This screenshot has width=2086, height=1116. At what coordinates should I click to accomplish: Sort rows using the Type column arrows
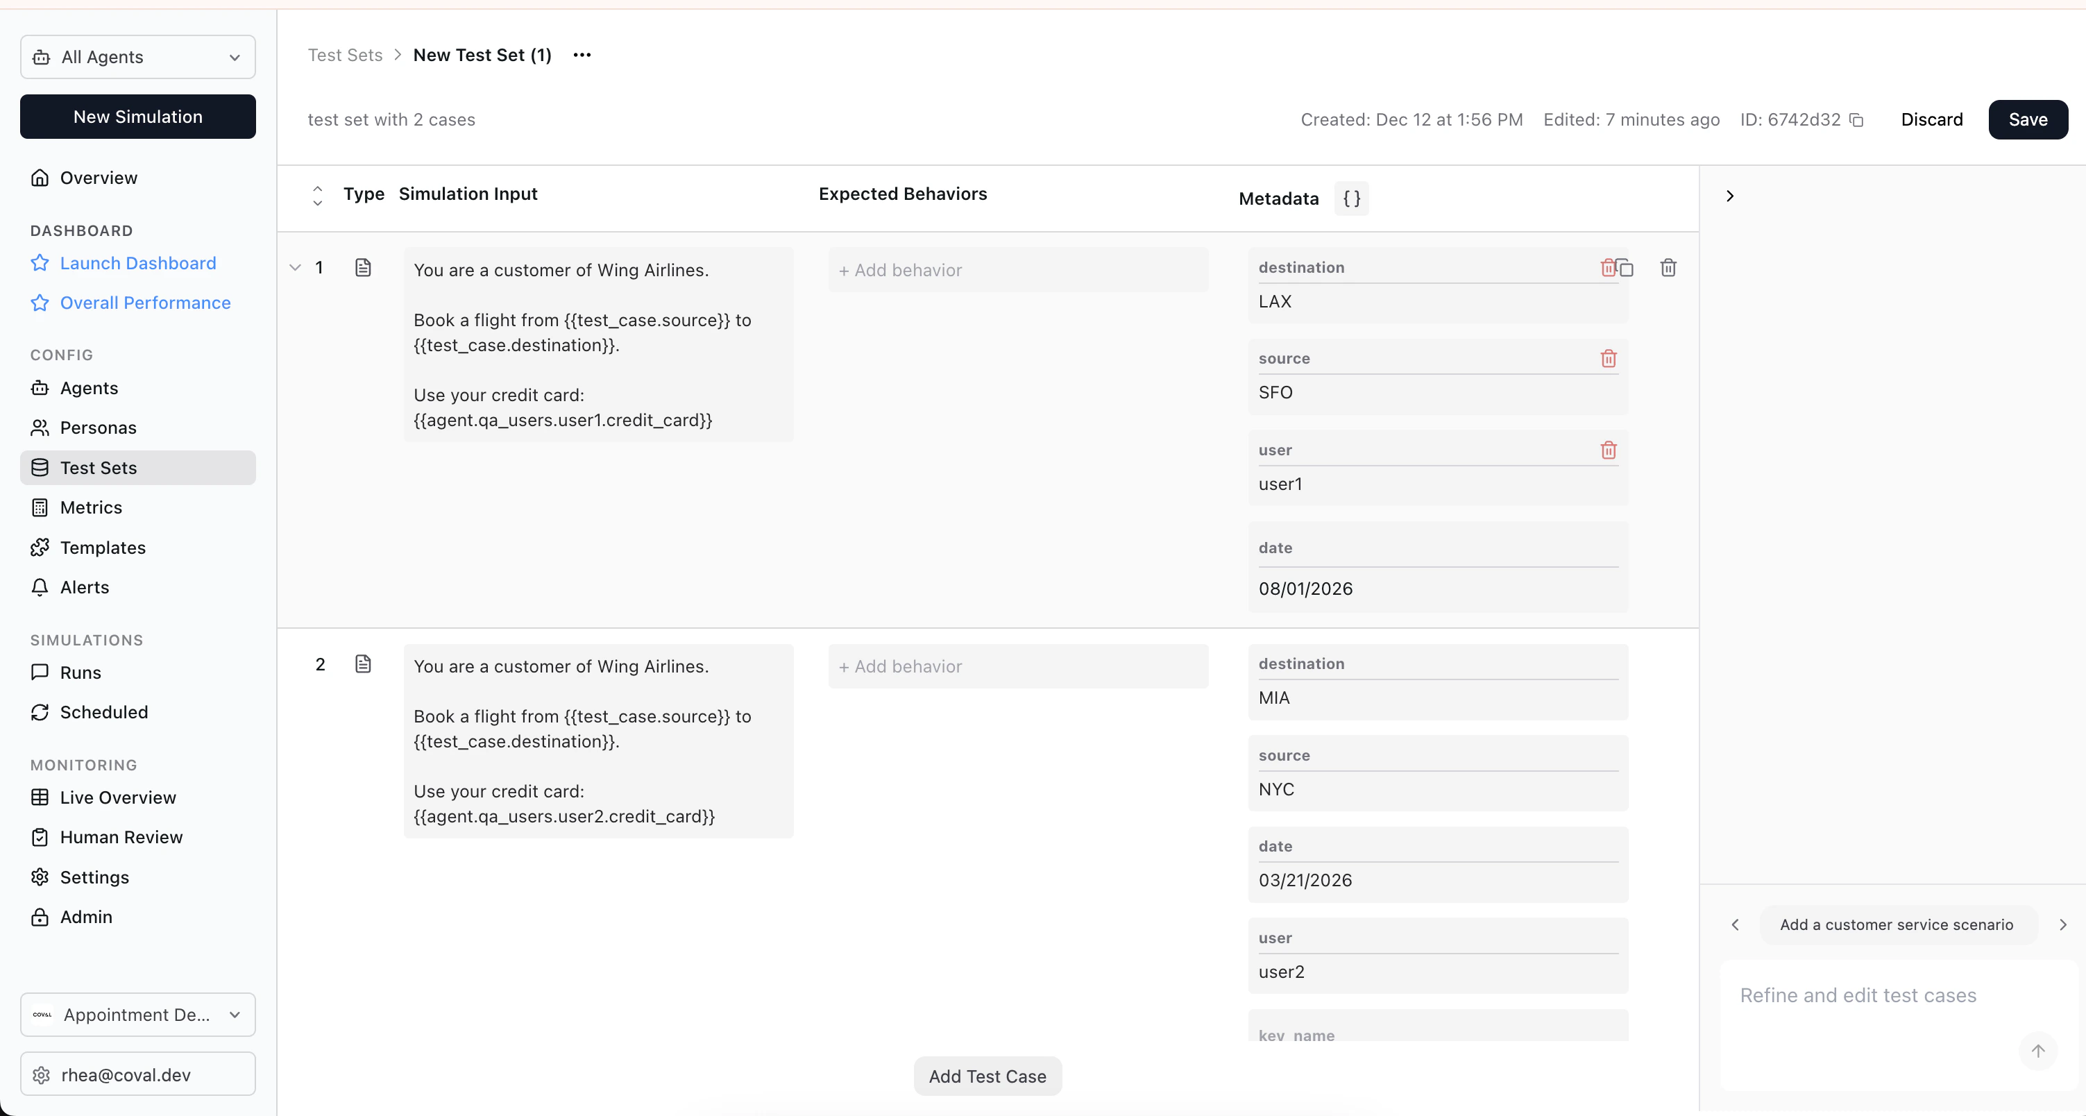click(316, 195)
